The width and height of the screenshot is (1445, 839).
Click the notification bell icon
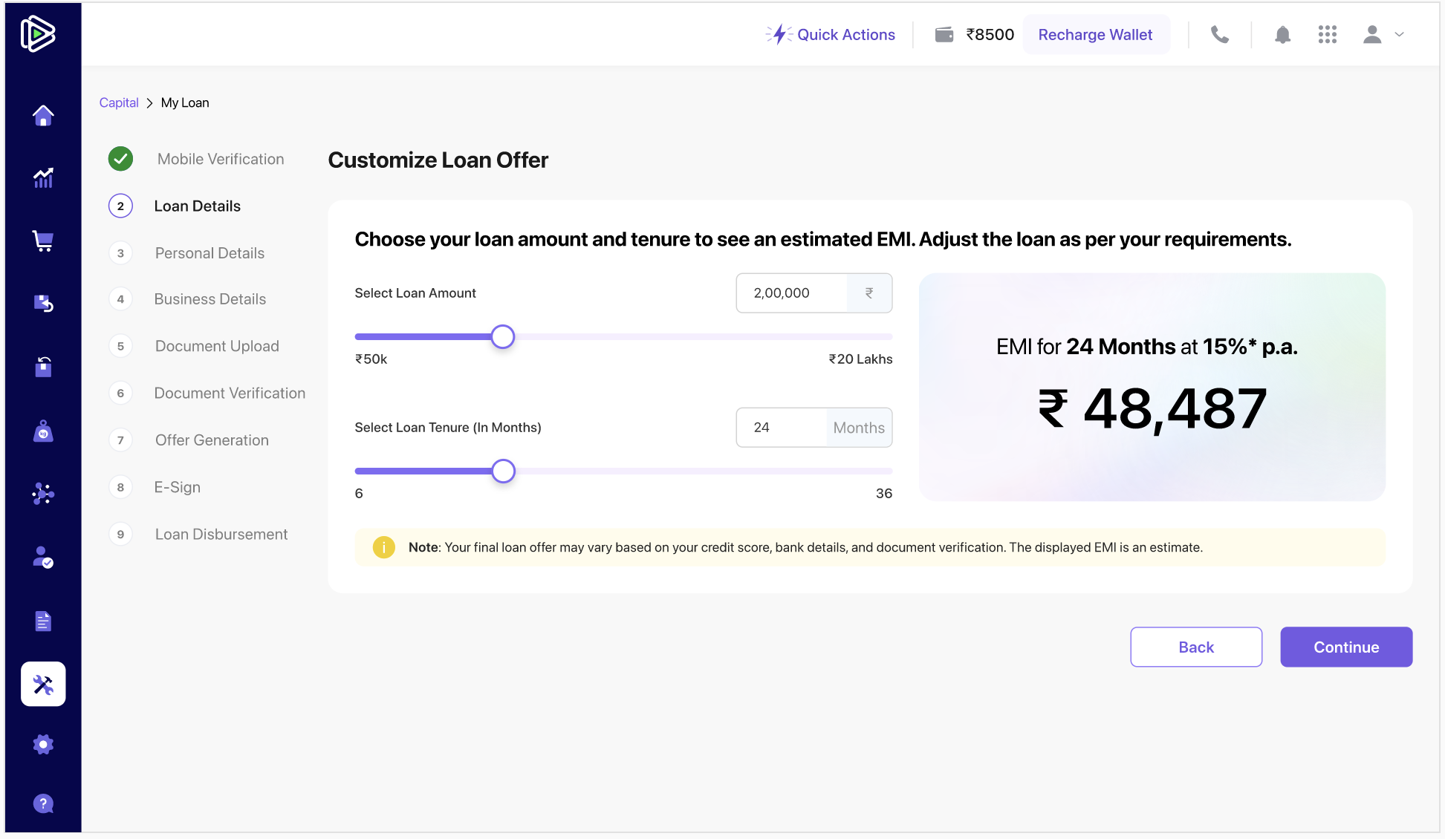(1282, 35)
